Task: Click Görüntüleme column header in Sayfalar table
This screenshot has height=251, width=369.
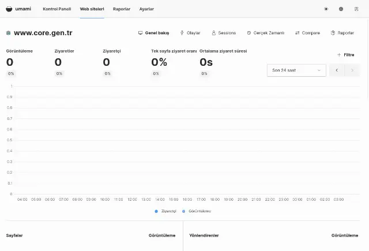Action: pos(162,235)
